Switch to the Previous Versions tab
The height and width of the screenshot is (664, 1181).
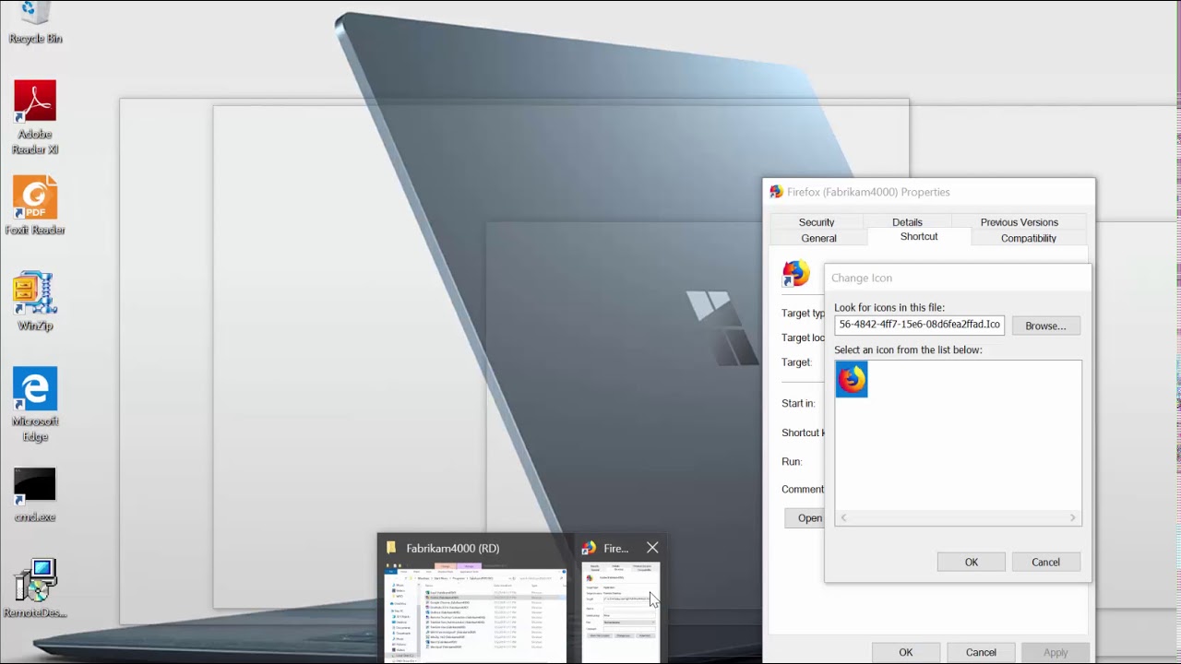(x=1020, y=222)
